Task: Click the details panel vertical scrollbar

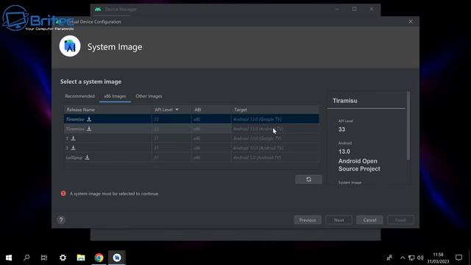Action: point(408,126)
